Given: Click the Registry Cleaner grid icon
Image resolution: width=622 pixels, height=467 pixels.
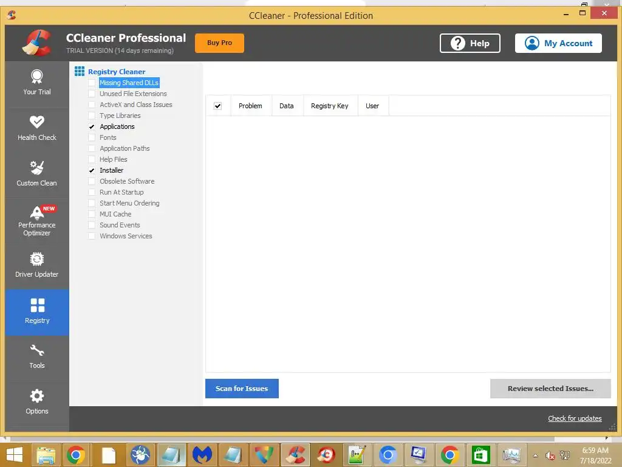Looking at the screenshot, I should (80, 72).
